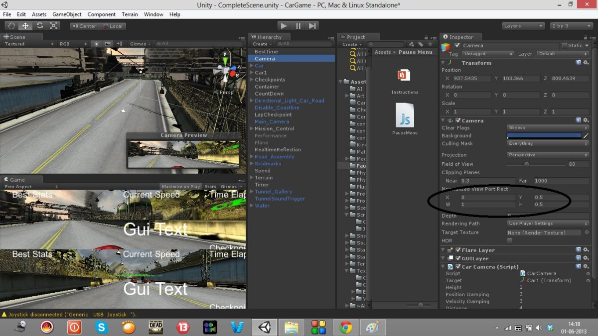
Task: Open Google Chrome from the taskbar
Action: (x=345, y=327)
